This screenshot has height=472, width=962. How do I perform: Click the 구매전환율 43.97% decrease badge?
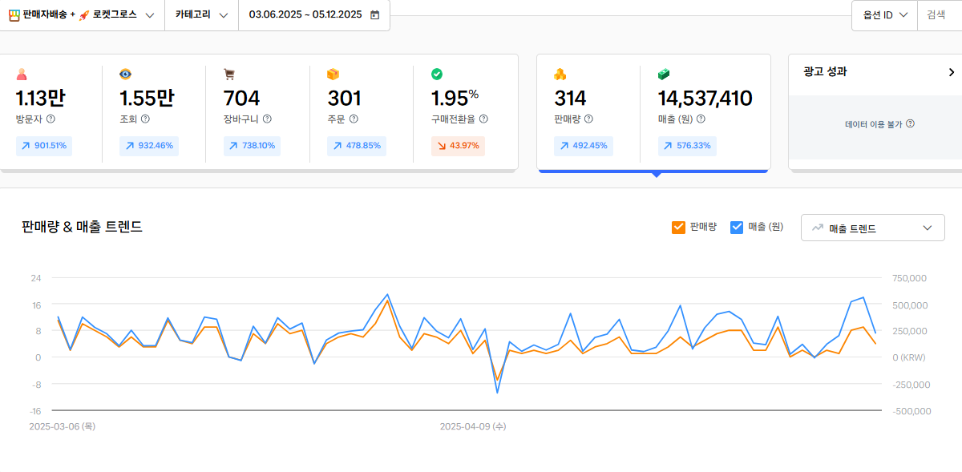click(458, 146)
